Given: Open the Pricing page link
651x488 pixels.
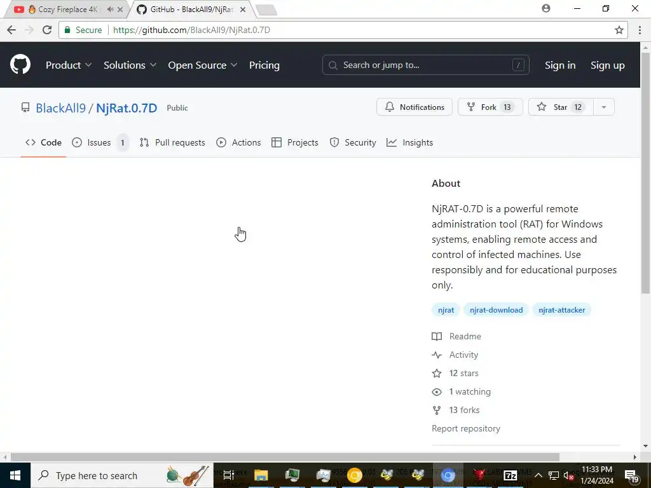Looking at the screenshot, I should click(264, 65).
